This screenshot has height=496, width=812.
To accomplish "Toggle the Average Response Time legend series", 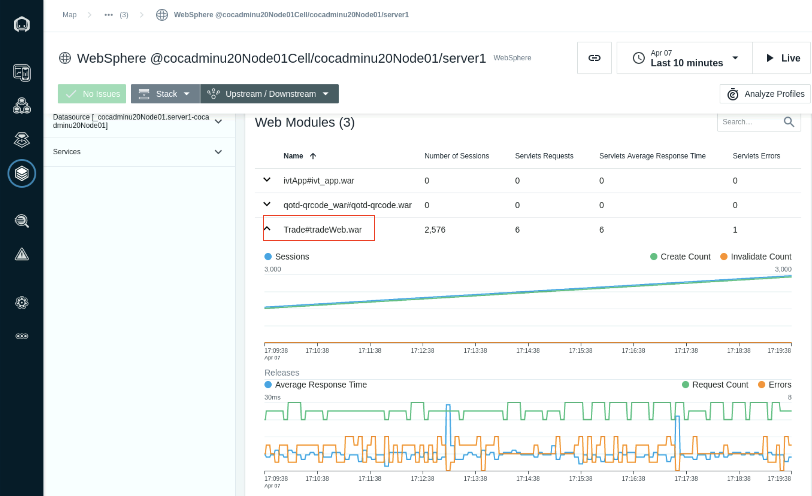I will [315, 385].
